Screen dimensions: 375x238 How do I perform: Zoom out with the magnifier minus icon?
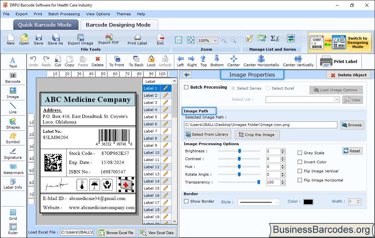click(x=233, y=40)
